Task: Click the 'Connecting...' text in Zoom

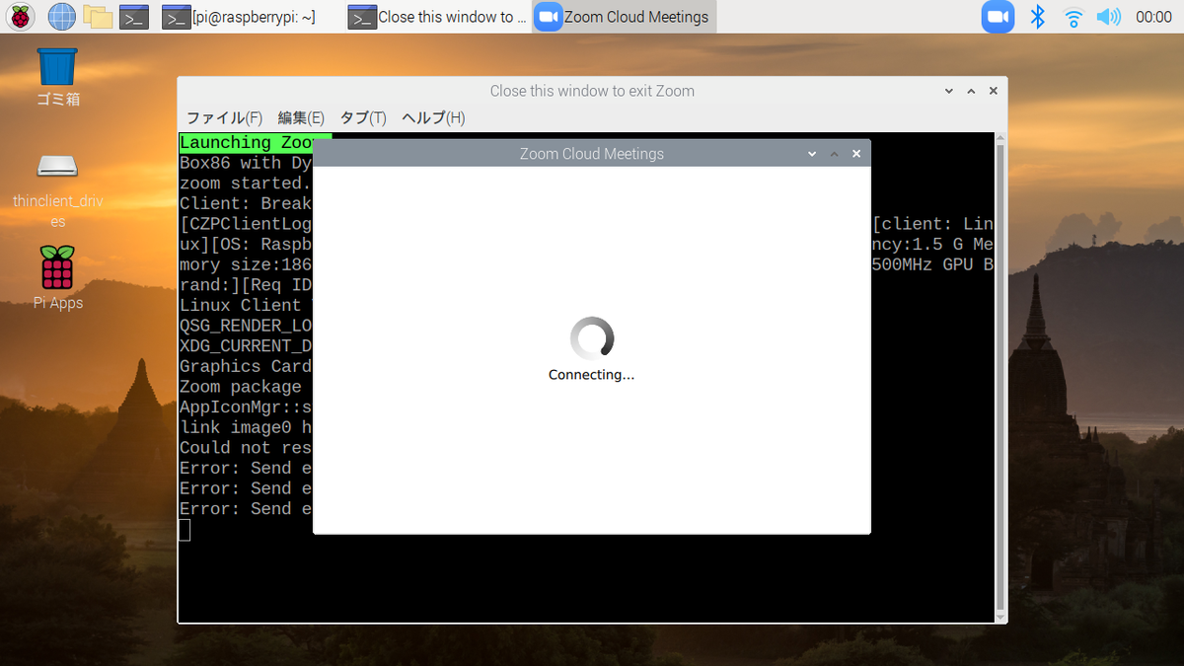Action: coord(591,375)
